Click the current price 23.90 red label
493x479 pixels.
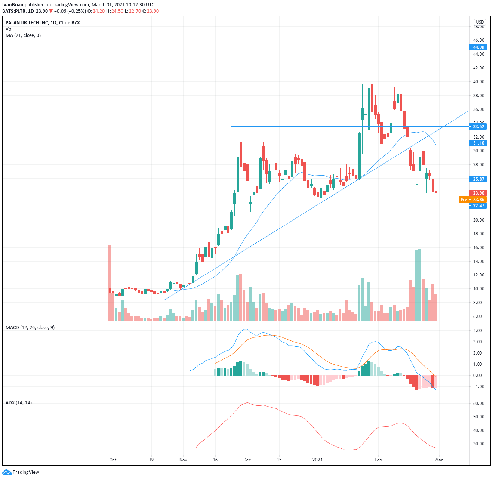[478, 193]
